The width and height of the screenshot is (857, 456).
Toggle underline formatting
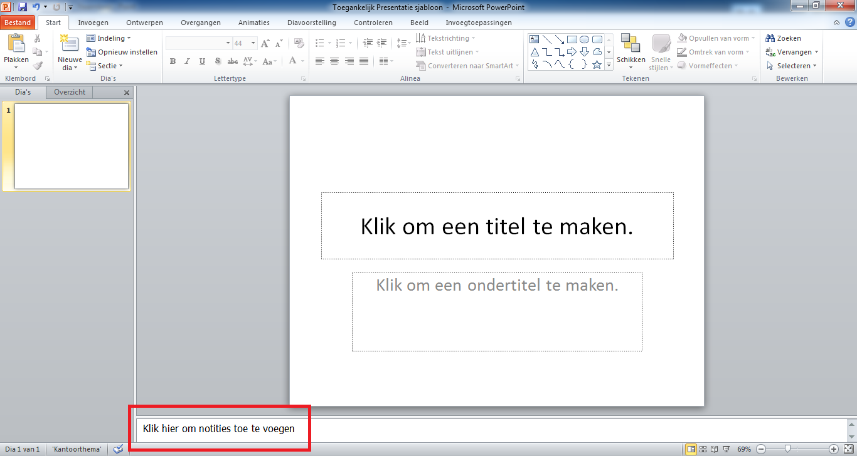(202, 61)
